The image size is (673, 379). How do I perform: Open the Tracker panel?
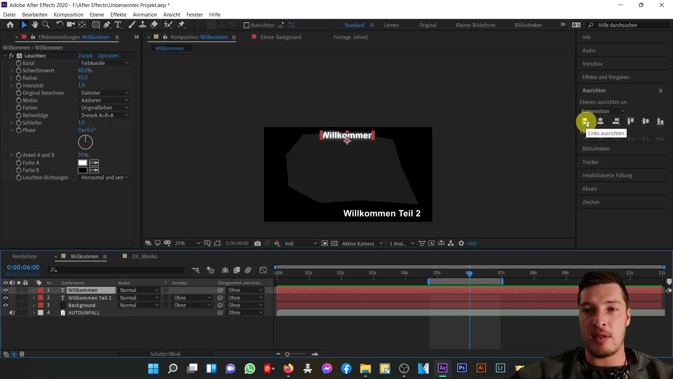[590, 162]
